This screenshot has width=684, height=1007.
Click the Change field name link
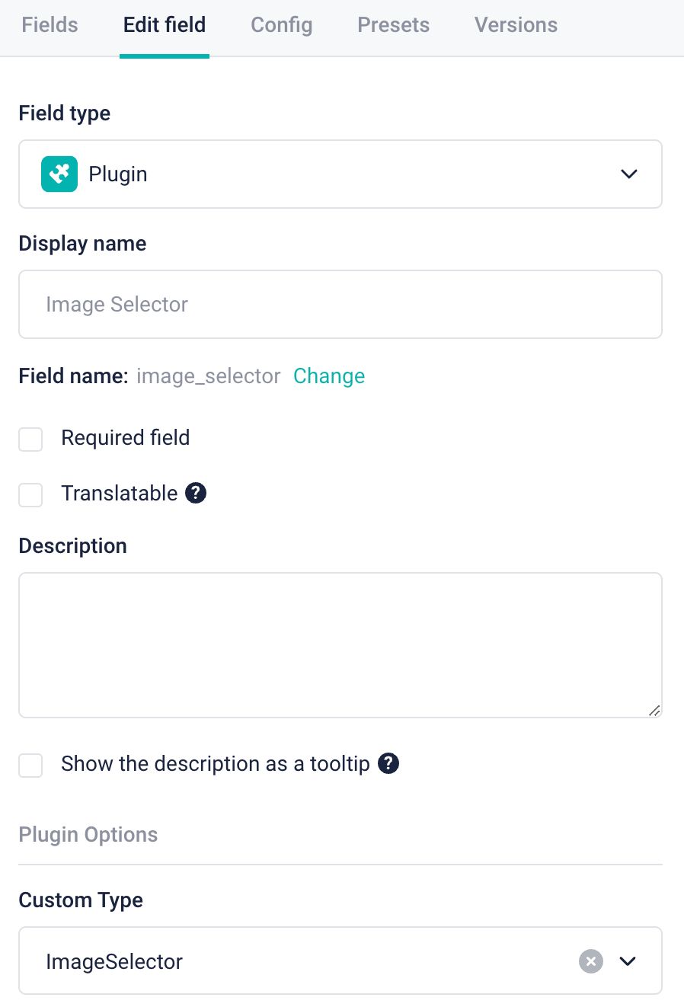coord(329,376)
